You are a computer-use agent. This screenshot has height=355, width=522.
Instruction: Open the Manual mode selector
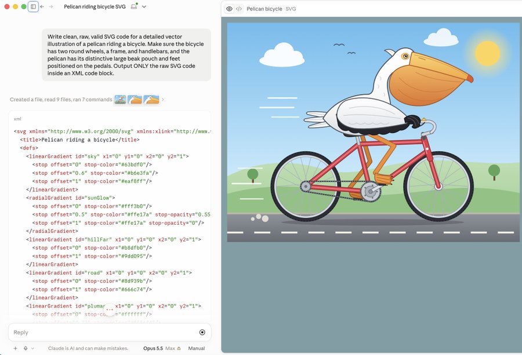(x=197, y=349)
